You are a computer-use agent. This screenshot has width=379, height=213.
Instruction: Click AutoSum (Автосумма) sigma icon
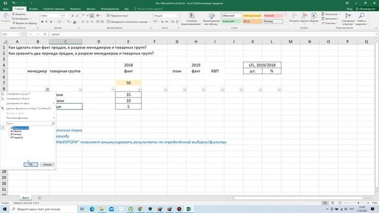tap(323, 14)
